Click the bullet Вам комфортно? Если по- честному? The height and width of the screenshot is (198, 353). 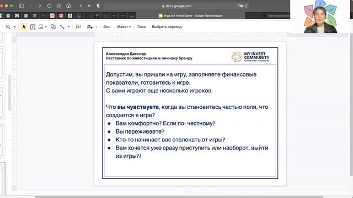click(165, 123)
